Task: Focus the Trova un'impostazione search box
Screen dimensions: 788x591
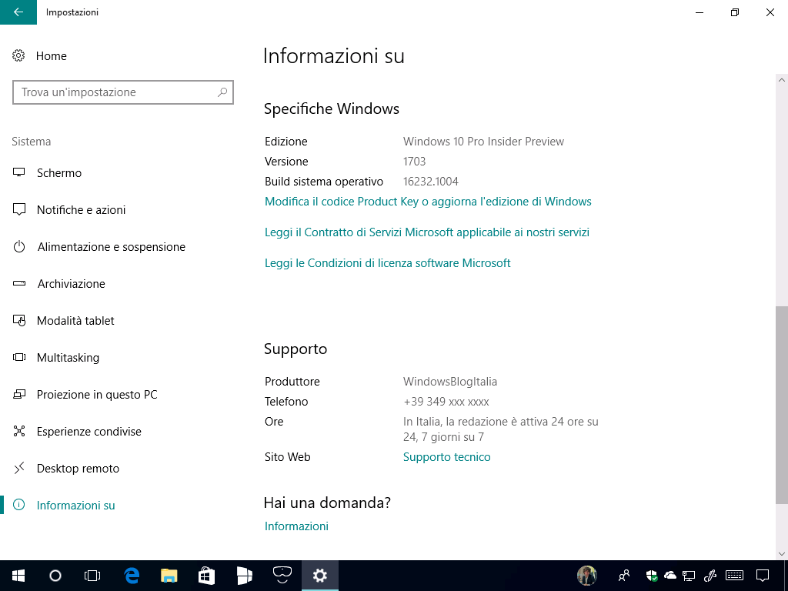Action: [x=123, y=92]
